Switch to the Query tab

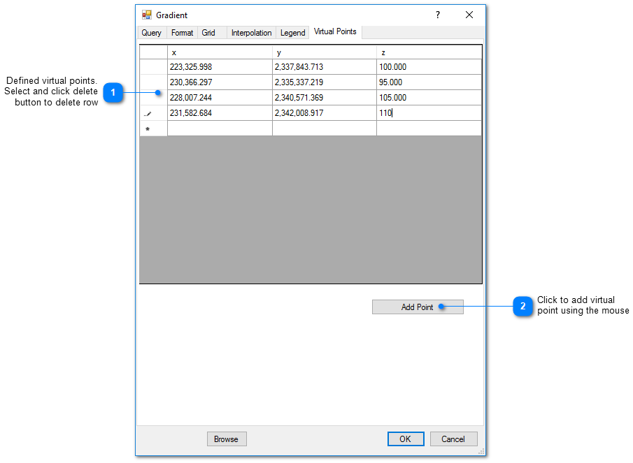(151, 32)
